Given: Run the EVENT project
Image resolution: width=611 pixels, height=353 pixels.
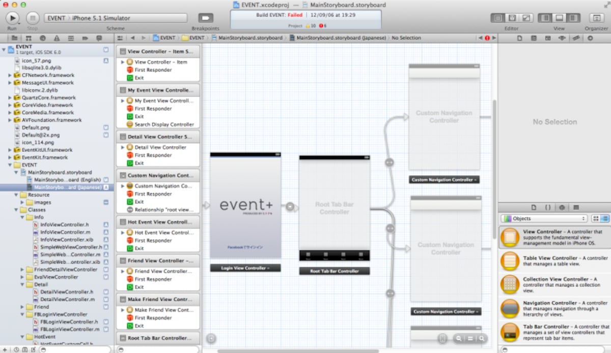Looking at the screenshot, I should point(12,18).
